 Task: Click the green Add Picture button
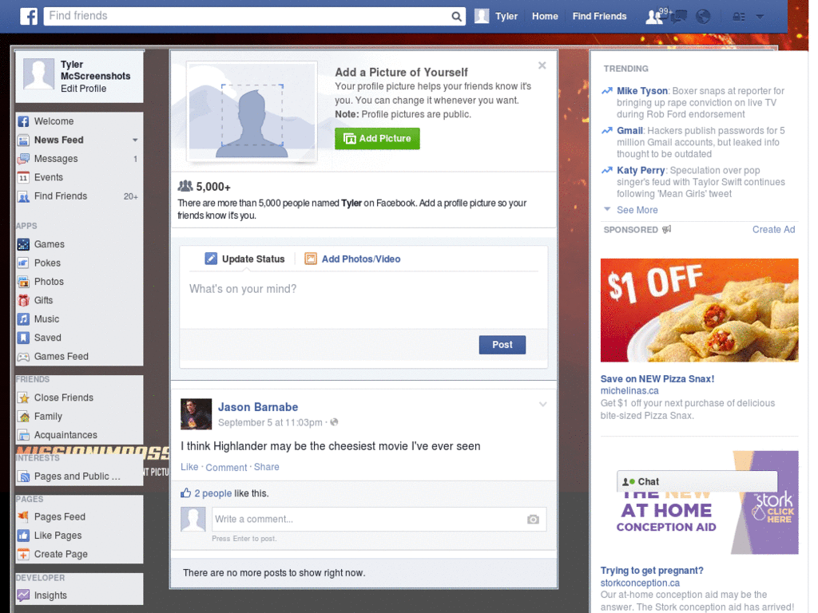[x=377, y=139]
